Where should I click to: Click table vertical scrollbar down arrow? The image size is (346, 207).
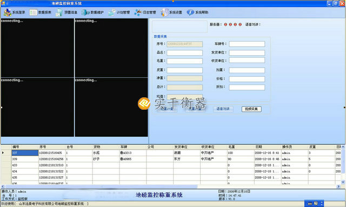pos(343,182)
